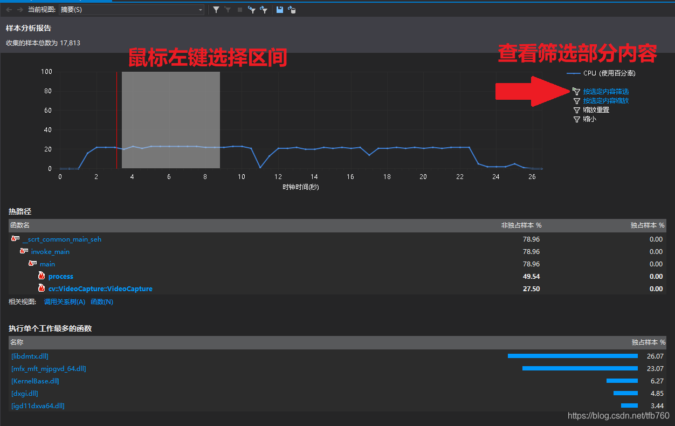Click the 26.07 exclusive sample value
675x426 pixels.
point(655,356)
